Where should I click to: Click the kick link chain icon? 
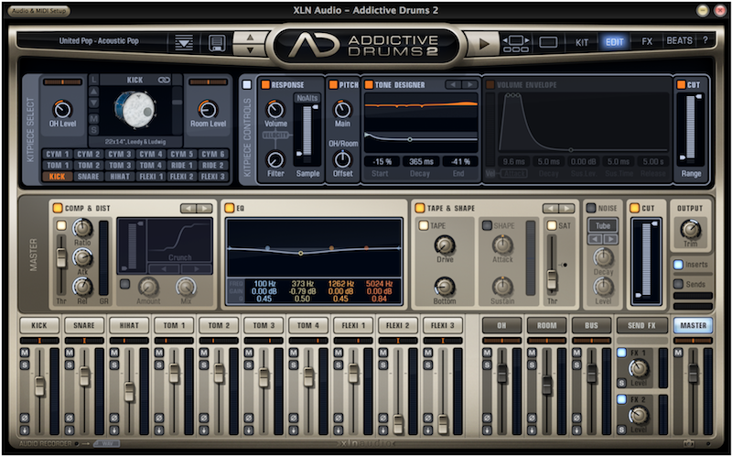click(164, 81)
